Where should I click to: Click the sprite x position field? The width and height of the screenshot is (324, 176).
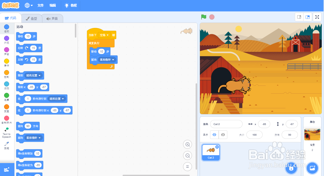[x=264, y=124]
